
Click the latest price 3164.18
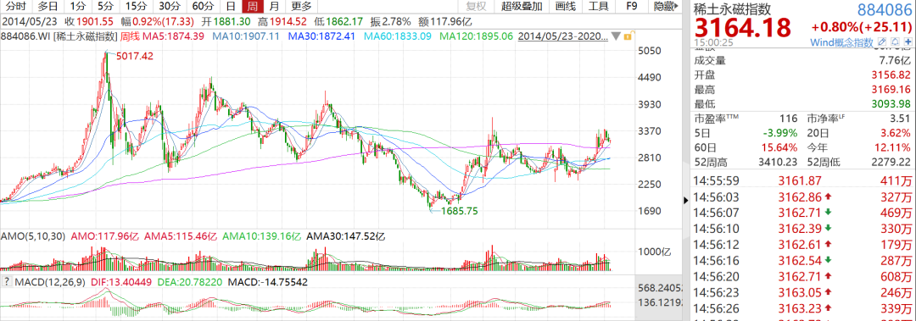pos(742,27)
